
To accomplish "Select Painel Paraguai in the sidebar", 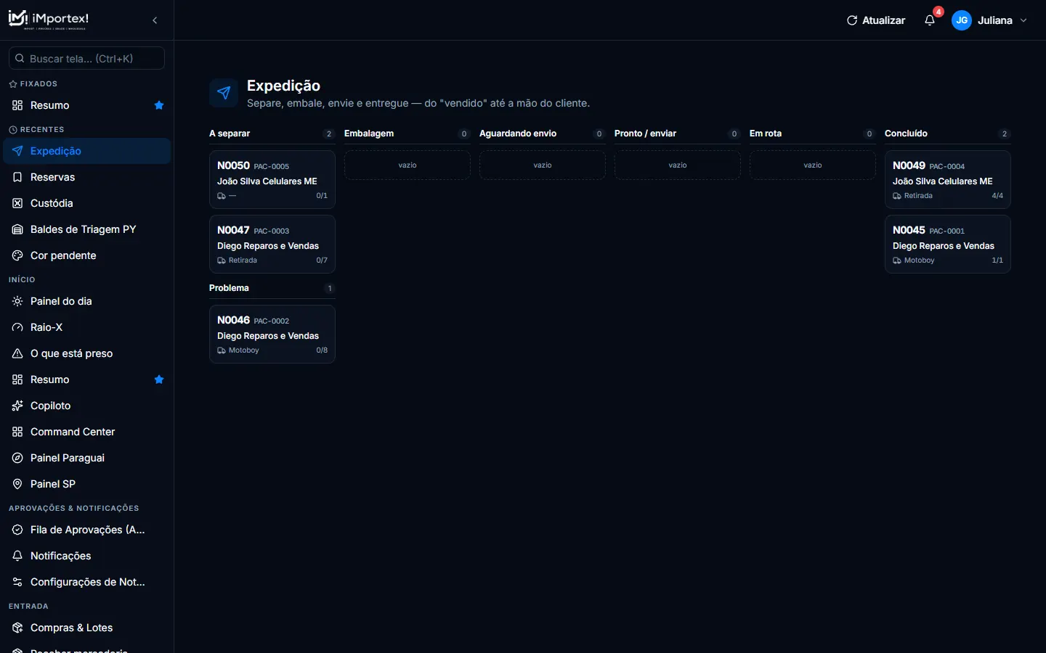I will 87,458.
